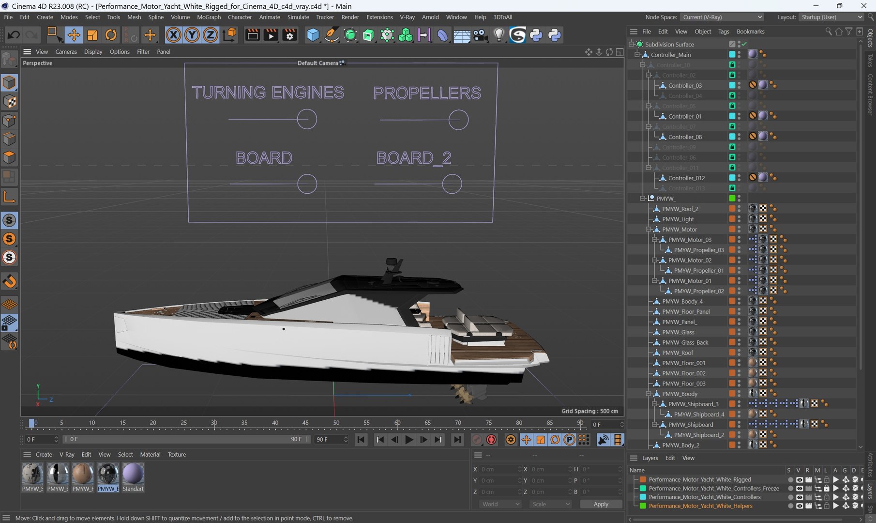Select PMYW_Glass_Back object in tree
Image resolution: width=876 pixels, height=523 pixels.
point(685,342)
